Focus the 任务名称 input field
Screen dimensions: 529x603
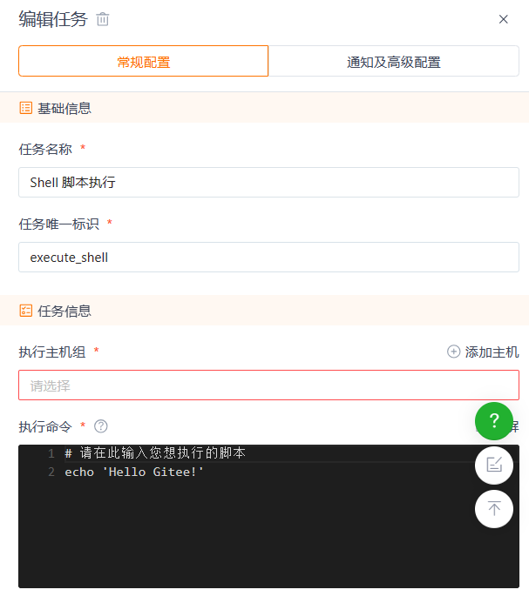pos(268,183)
